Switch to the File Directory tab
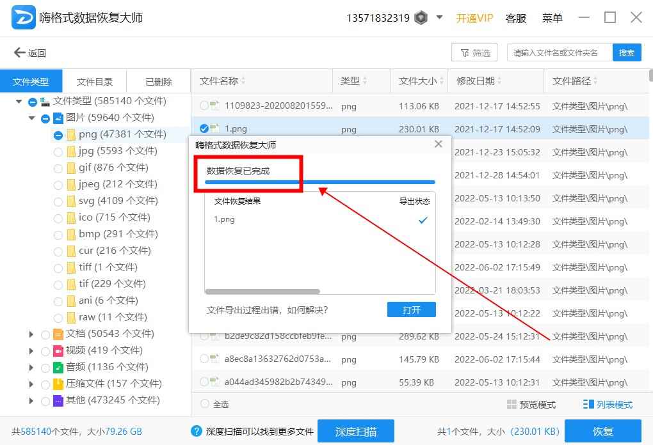Screen dimensions: 653x445 tap(95, 82)
